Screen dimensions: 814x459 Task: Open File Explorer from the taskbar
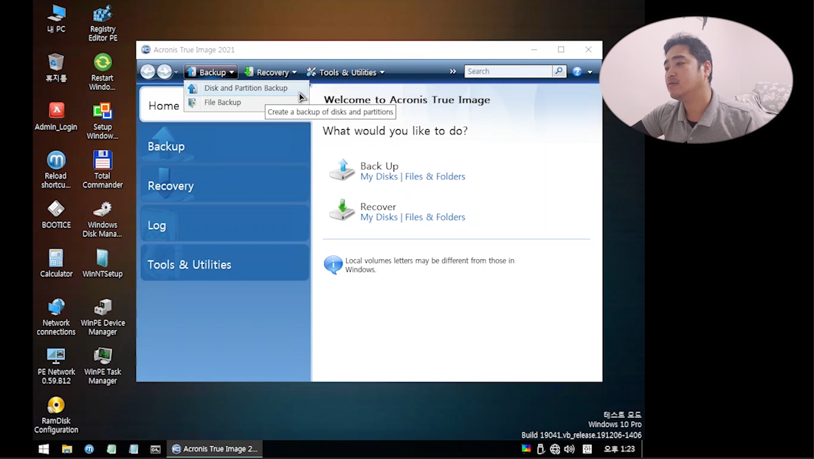pos(67,449)
